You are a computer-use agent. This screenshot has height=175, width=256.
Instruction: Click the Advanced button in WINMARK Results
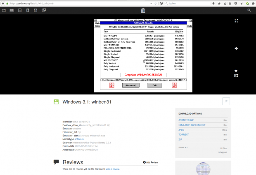[130, 85]
